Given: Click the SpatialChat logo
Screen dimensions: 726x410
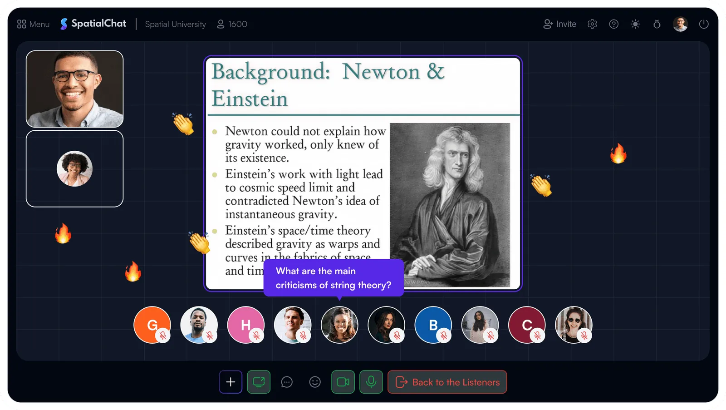Looking at the screenshot, I should (x=93, y=23).
